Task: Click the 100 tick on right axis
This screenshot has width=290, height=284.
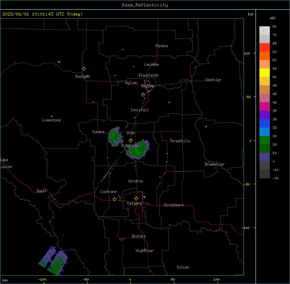Action: pyautogui.click(x=247, y=53)
